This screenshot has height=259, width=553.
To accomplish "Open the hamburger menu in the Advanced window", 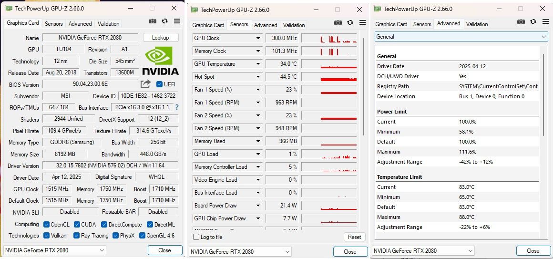I will 545,21.
